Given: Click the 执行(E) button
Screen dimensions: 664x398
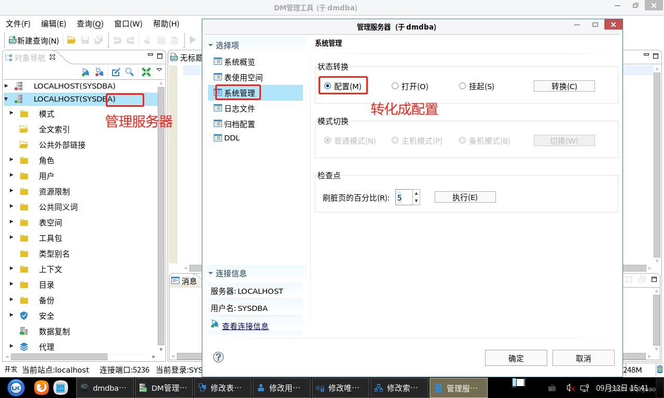Looking at the screenshot, I should [465, 197].
